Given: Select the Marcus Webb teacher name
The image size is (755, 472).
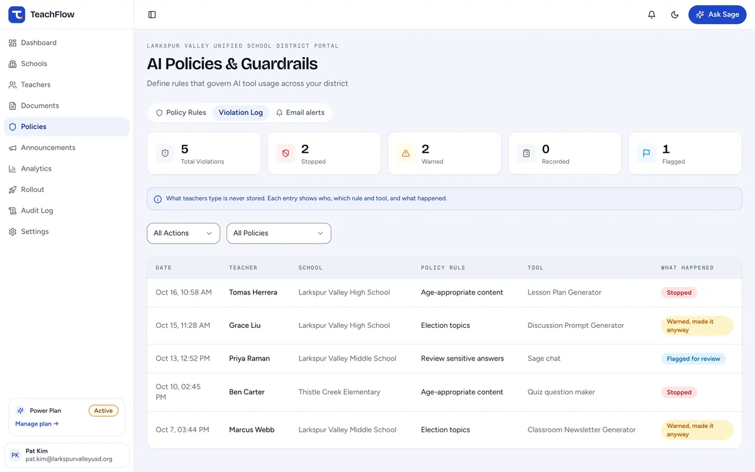Looking at the screenshot, I should 252,430.
